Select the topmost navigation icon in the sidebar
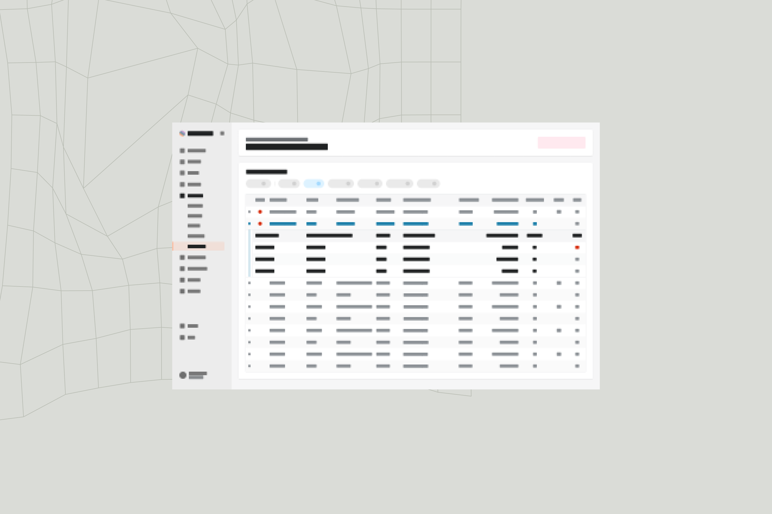The height and width of the screenshot is (514, 772). click(x=182, y=150)
